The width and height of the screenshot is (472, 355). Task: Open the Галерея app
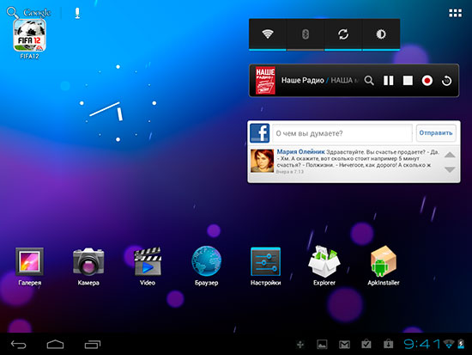point(29,261)
